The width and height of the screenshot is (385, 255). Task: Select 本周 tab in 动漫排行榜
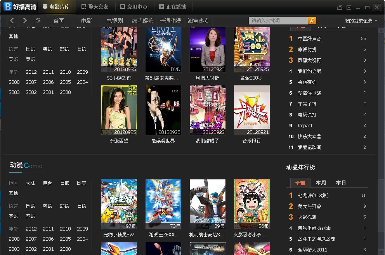321,182
